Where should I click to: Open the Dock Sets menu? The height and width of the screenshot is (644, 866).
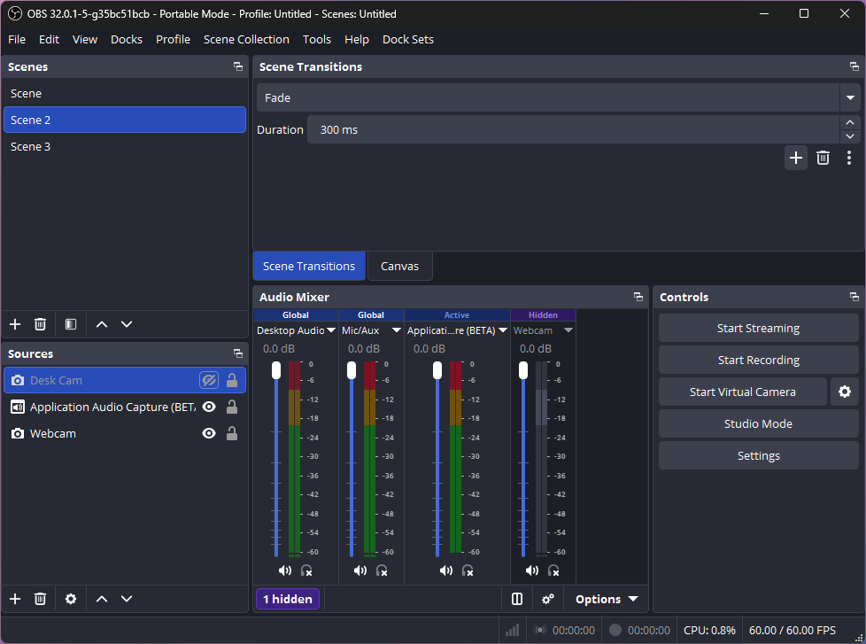tap(408, 39)
